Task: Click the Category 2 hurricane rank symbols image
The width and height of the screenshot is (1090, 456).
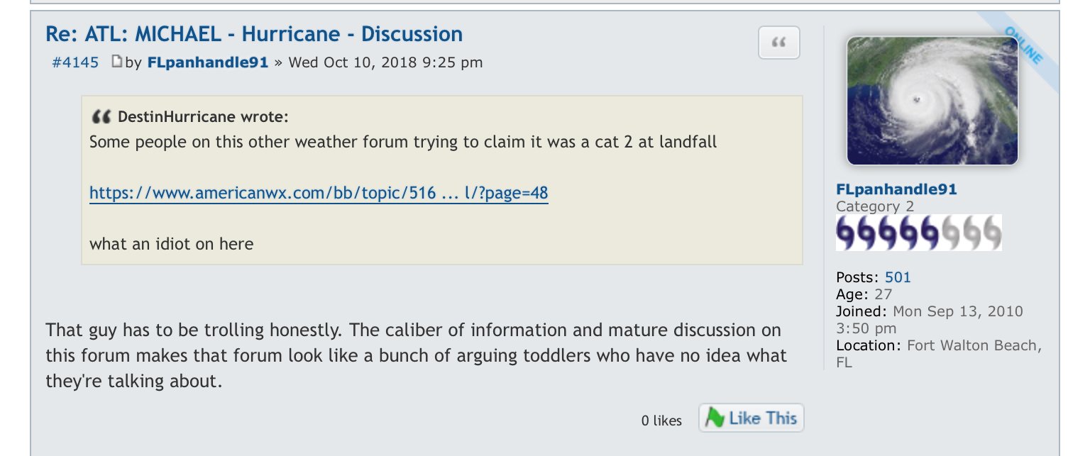Action: [919, 233]
